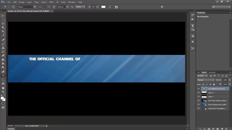Open the Layer menu
Image resolution: width=232 pixels, height=130 pixels.
coord(29,2)
